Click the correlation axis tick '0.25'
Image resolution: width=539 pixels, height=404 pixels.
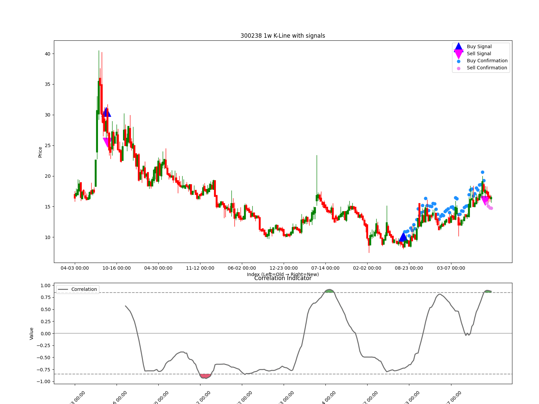tap(45, 322)
